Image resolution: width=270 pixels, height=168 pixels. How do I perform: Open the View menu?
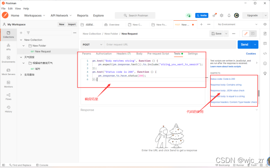(x=18, y=9)
